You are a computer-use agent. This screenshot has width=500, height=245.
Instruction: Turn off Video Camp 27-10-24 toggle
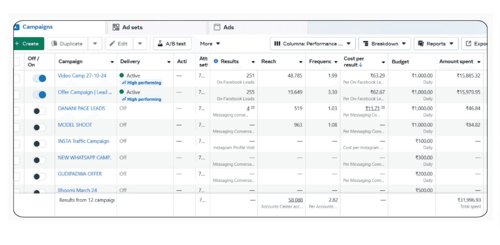[40, 78]
